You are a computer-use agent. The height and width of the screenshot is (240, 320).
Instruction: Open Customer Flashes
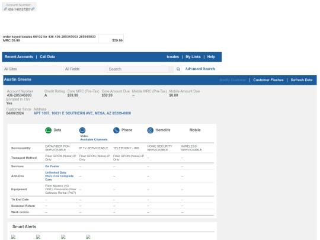[x=268, y=80]
